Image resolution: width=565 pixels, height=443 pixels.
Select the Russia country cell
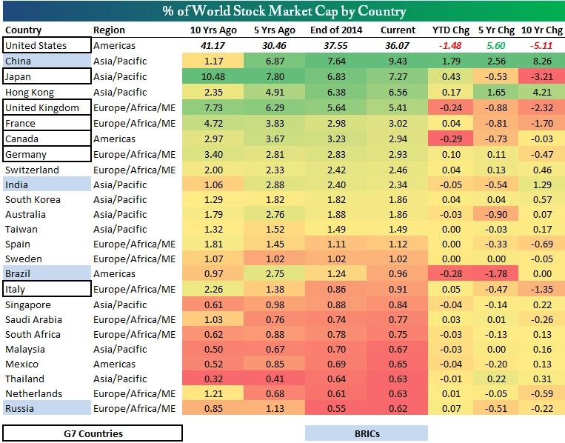click(47, 408)
